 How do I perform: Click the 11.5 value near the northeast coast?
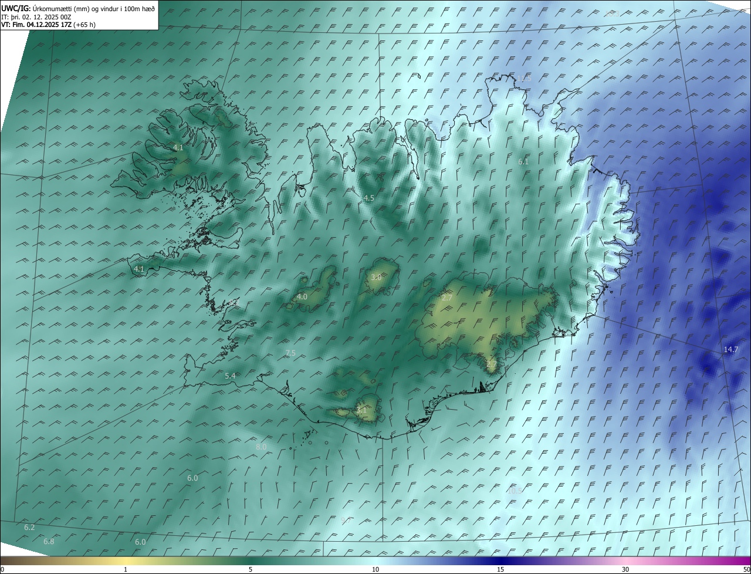pos(524,78)
